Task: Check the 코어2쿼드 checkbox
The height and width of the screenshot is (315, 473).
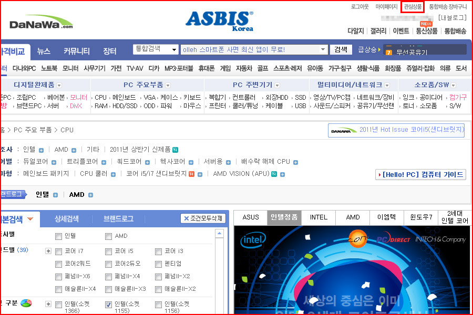Action: [x=58, y=265]
